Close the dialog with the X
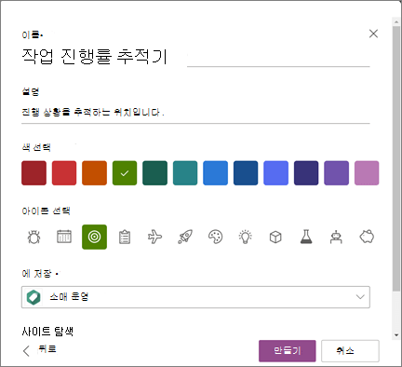 (x=373, y=34)
